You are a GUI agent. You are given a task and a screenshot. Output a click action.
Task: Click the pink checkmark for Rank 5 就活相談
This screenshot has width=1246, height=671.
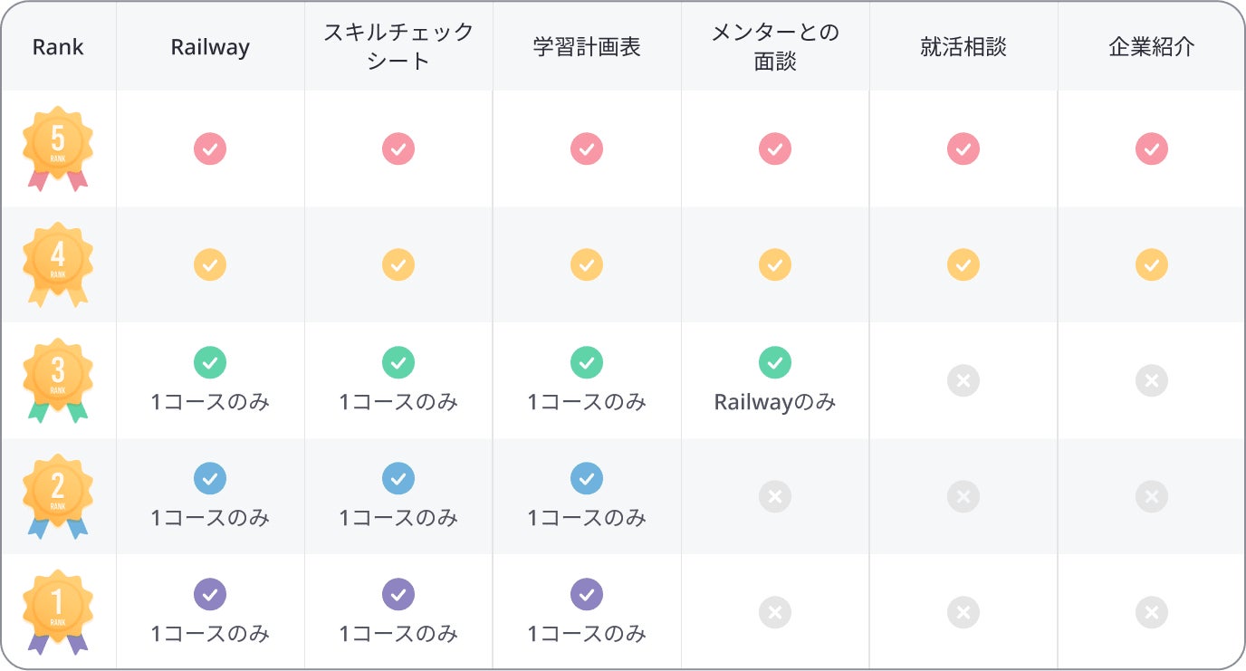click(x=963, y=149)
